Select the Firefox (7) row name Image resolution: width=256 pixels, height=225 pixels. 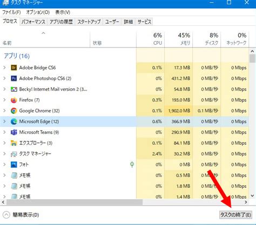tap(29, 100)
